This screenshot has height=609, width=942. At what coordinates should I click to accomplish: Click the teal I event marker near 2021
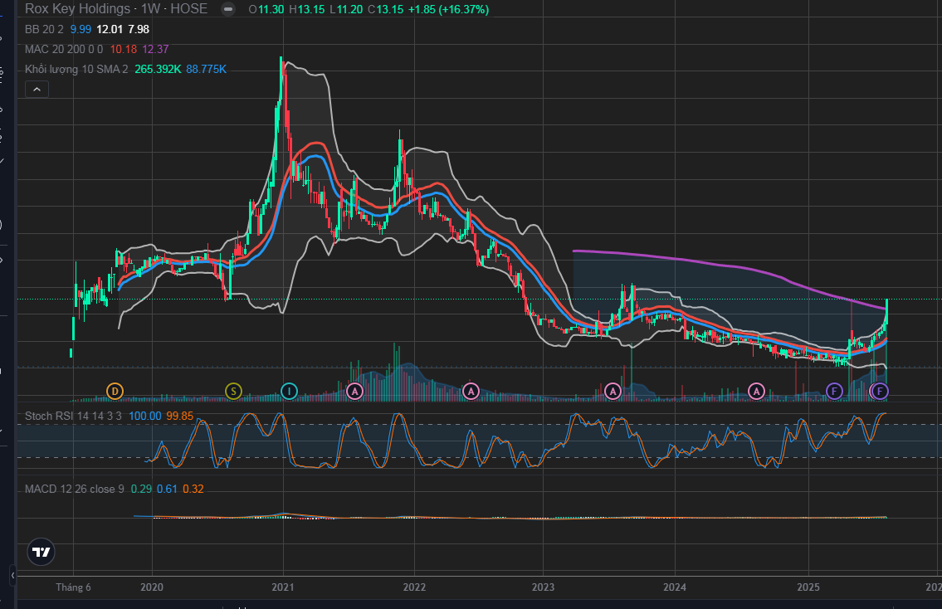289,392
